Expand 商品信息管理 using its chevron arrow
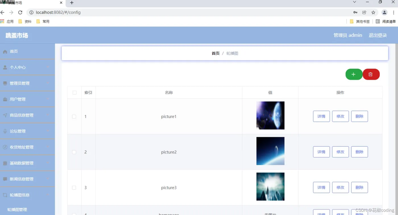 (48, 115)
